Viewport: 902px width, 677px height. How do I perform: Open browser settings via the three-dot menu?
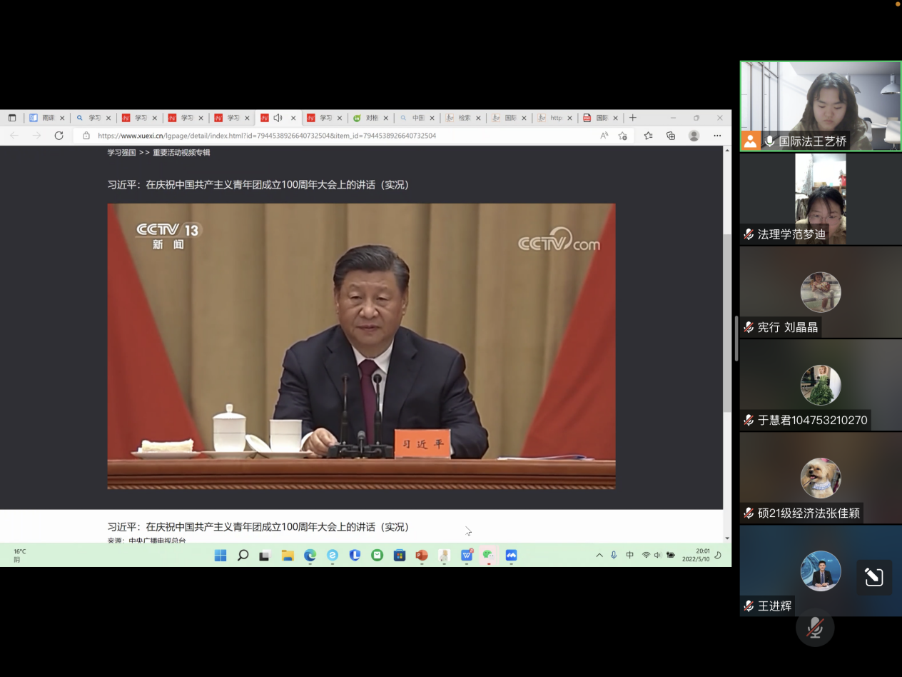[717, 135]
